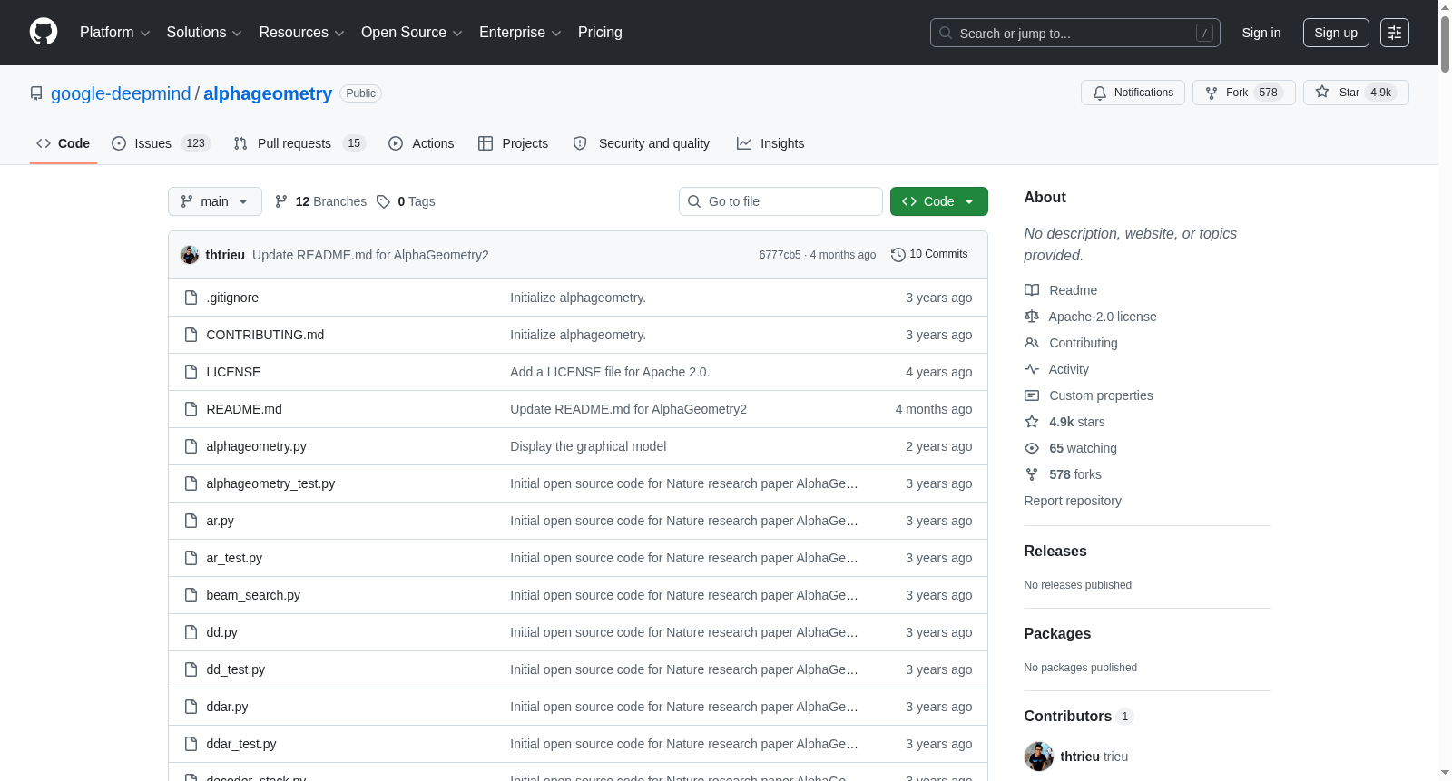Click the tag icon beside 0 Tags
The width and height of the screenshot is (1452, 781).
pyautogui.click(x=384, y=201)
